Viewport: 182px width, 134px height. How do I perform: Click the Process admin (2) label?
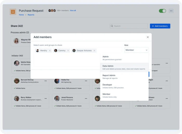click(x=20, y=32)
